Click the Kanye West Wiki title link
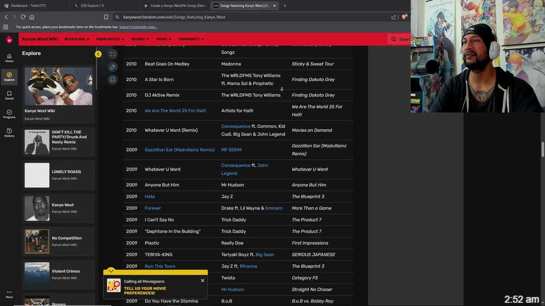The image size is (545, 306). pyautogui.click(x=40, y=39)
